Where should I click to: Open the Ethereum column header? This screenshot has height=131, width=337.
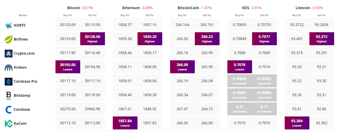[131, 8]
